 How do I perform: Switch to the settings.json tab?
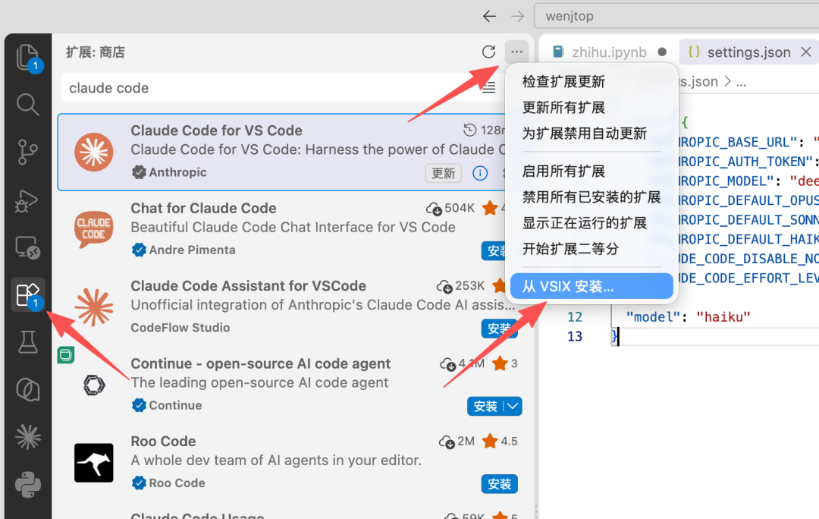(x=748, y=52)
